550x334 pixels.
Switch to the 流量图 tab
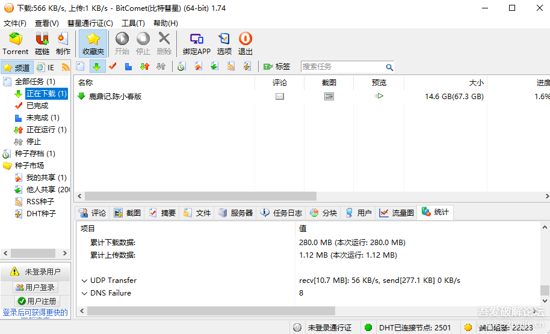click(397, 213)
